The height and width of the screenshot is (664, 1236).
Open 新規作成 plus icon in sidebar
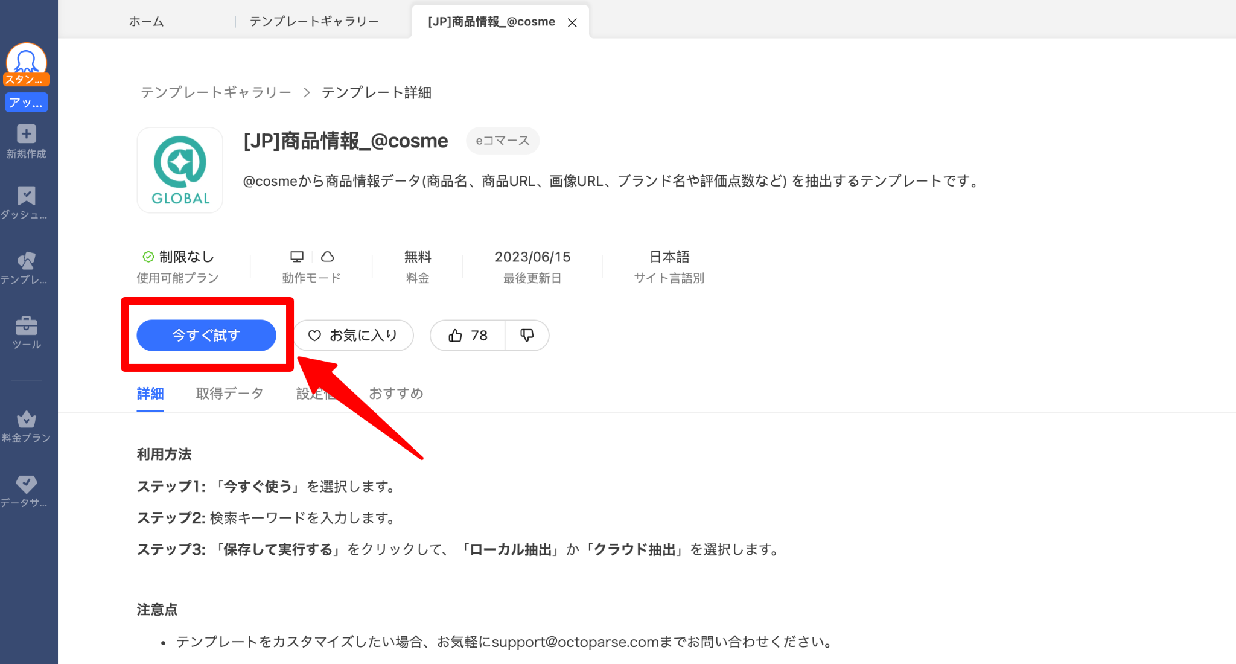[27, 134]
